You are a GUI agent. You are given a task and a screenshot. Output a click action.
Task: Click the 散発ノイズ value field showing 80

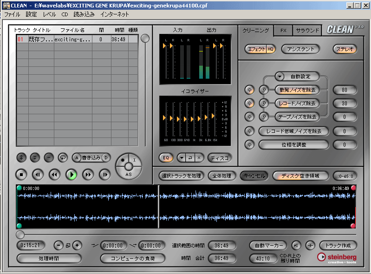tap(345, 90)
